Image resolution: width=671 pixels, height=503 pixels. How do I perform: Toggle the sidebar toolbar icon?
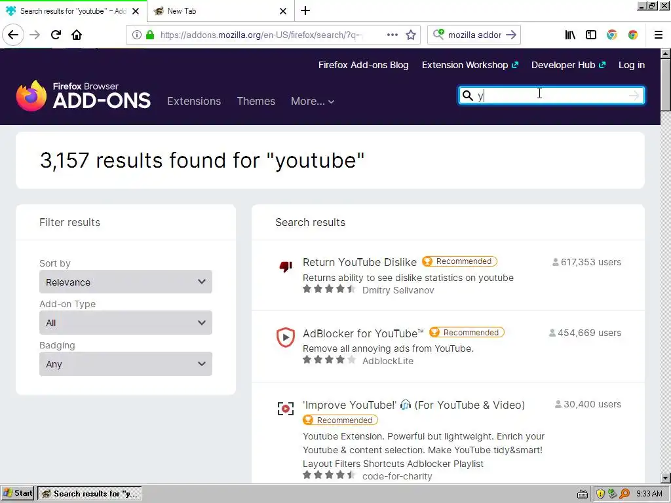(x=591, y=35)
